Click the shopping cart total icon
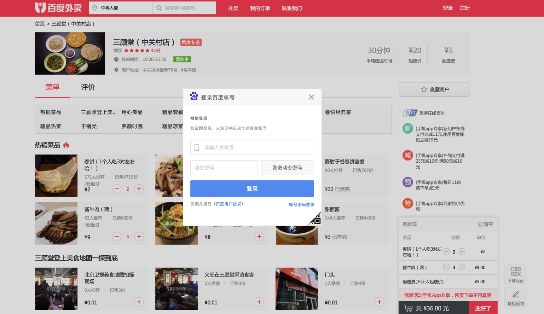Image resolution: width=544 pixels, height=314 pixels. click(408, 308)
